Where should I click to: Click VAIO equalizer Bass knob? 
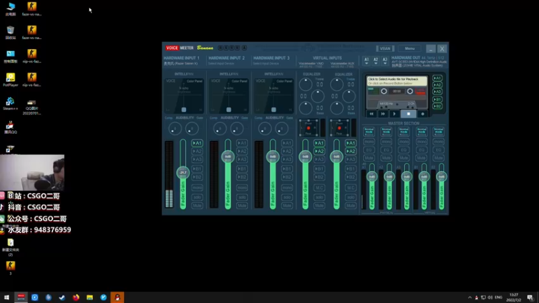click(x=306, y=108)
